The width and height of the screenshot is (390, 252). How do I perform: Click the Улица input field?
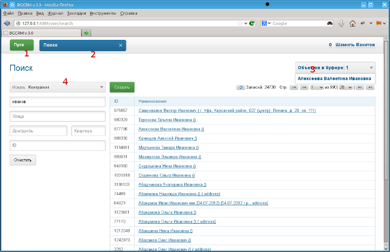pos(58,116)
